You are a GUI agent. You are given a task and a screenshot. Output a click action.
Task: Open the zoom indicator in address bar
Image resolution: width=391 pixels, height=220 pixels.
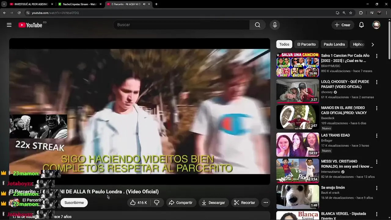(x=344, y=13)
